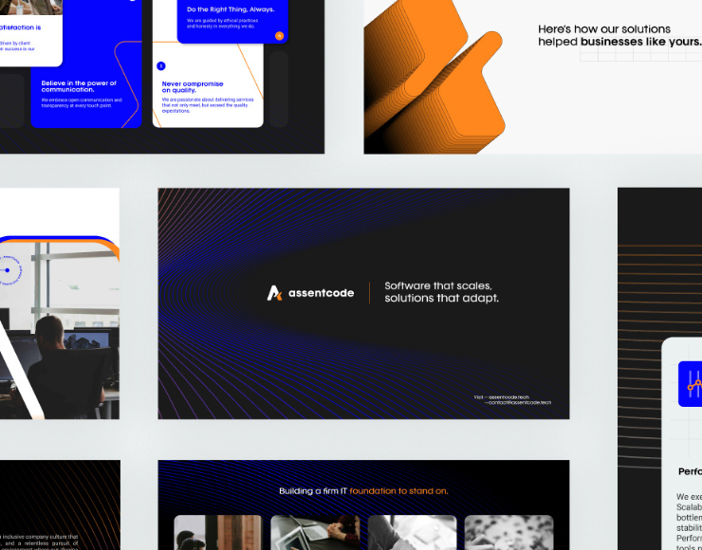Screen dimensions: 702x550
Task: Open the 'Visit – assentcode.tech' link
Action: (x=502, y=397)
